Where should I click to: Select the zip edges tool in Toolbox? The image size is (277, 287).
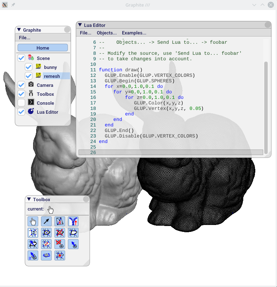click(x=73, y=222)
